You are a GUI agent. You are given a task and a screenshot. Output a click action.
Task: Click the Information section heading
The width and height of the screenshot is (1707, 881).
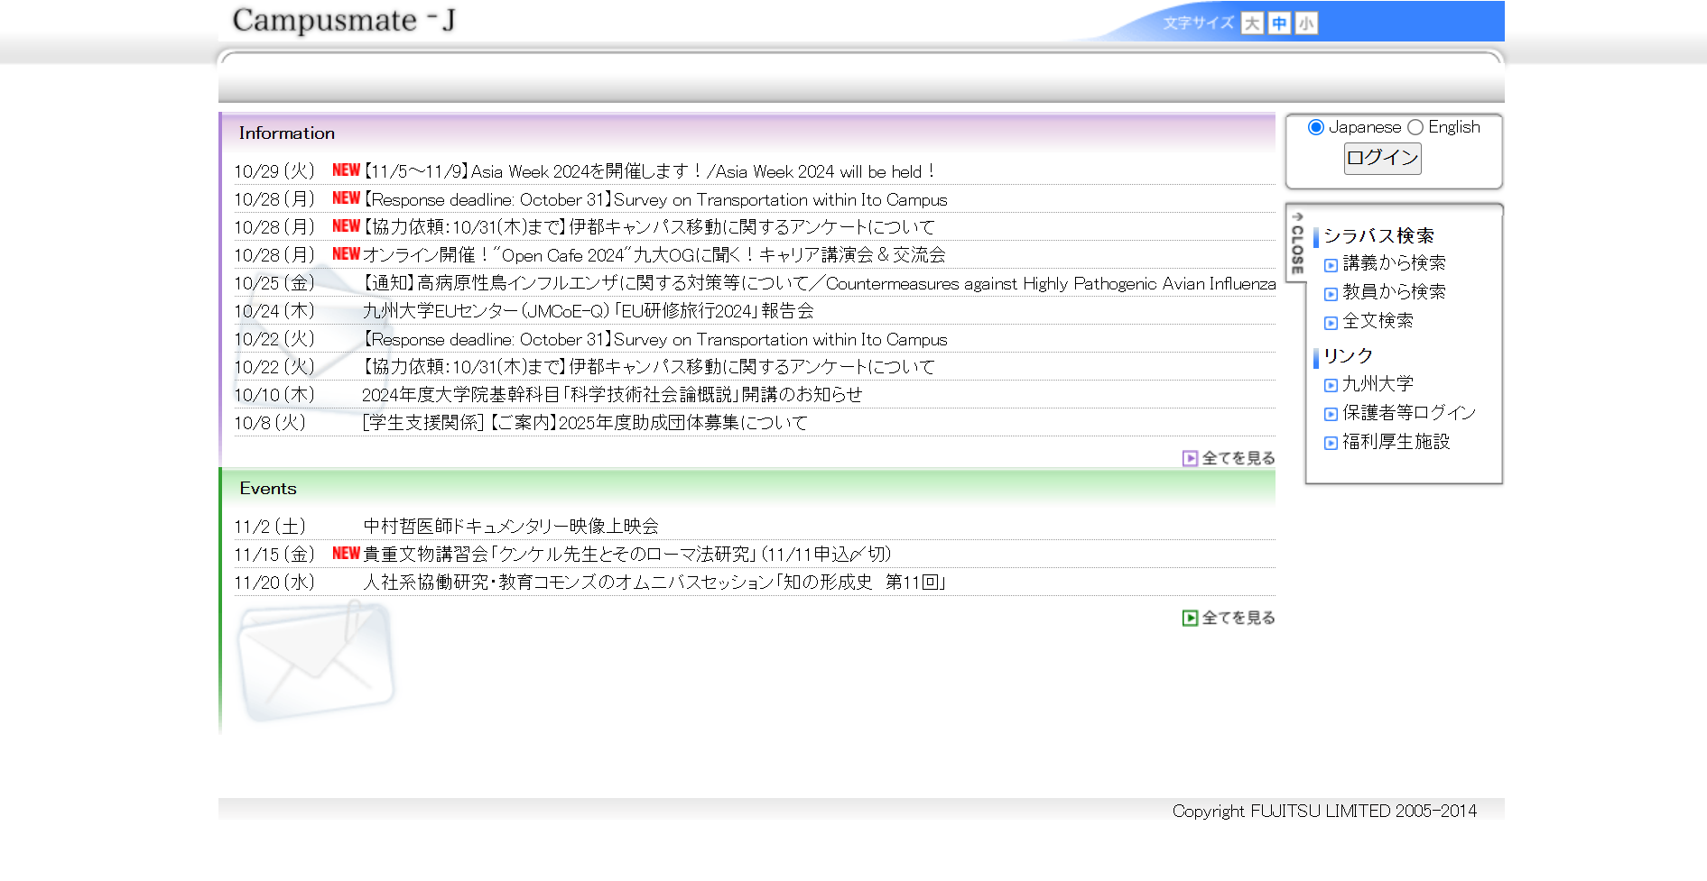coord(287,133)
